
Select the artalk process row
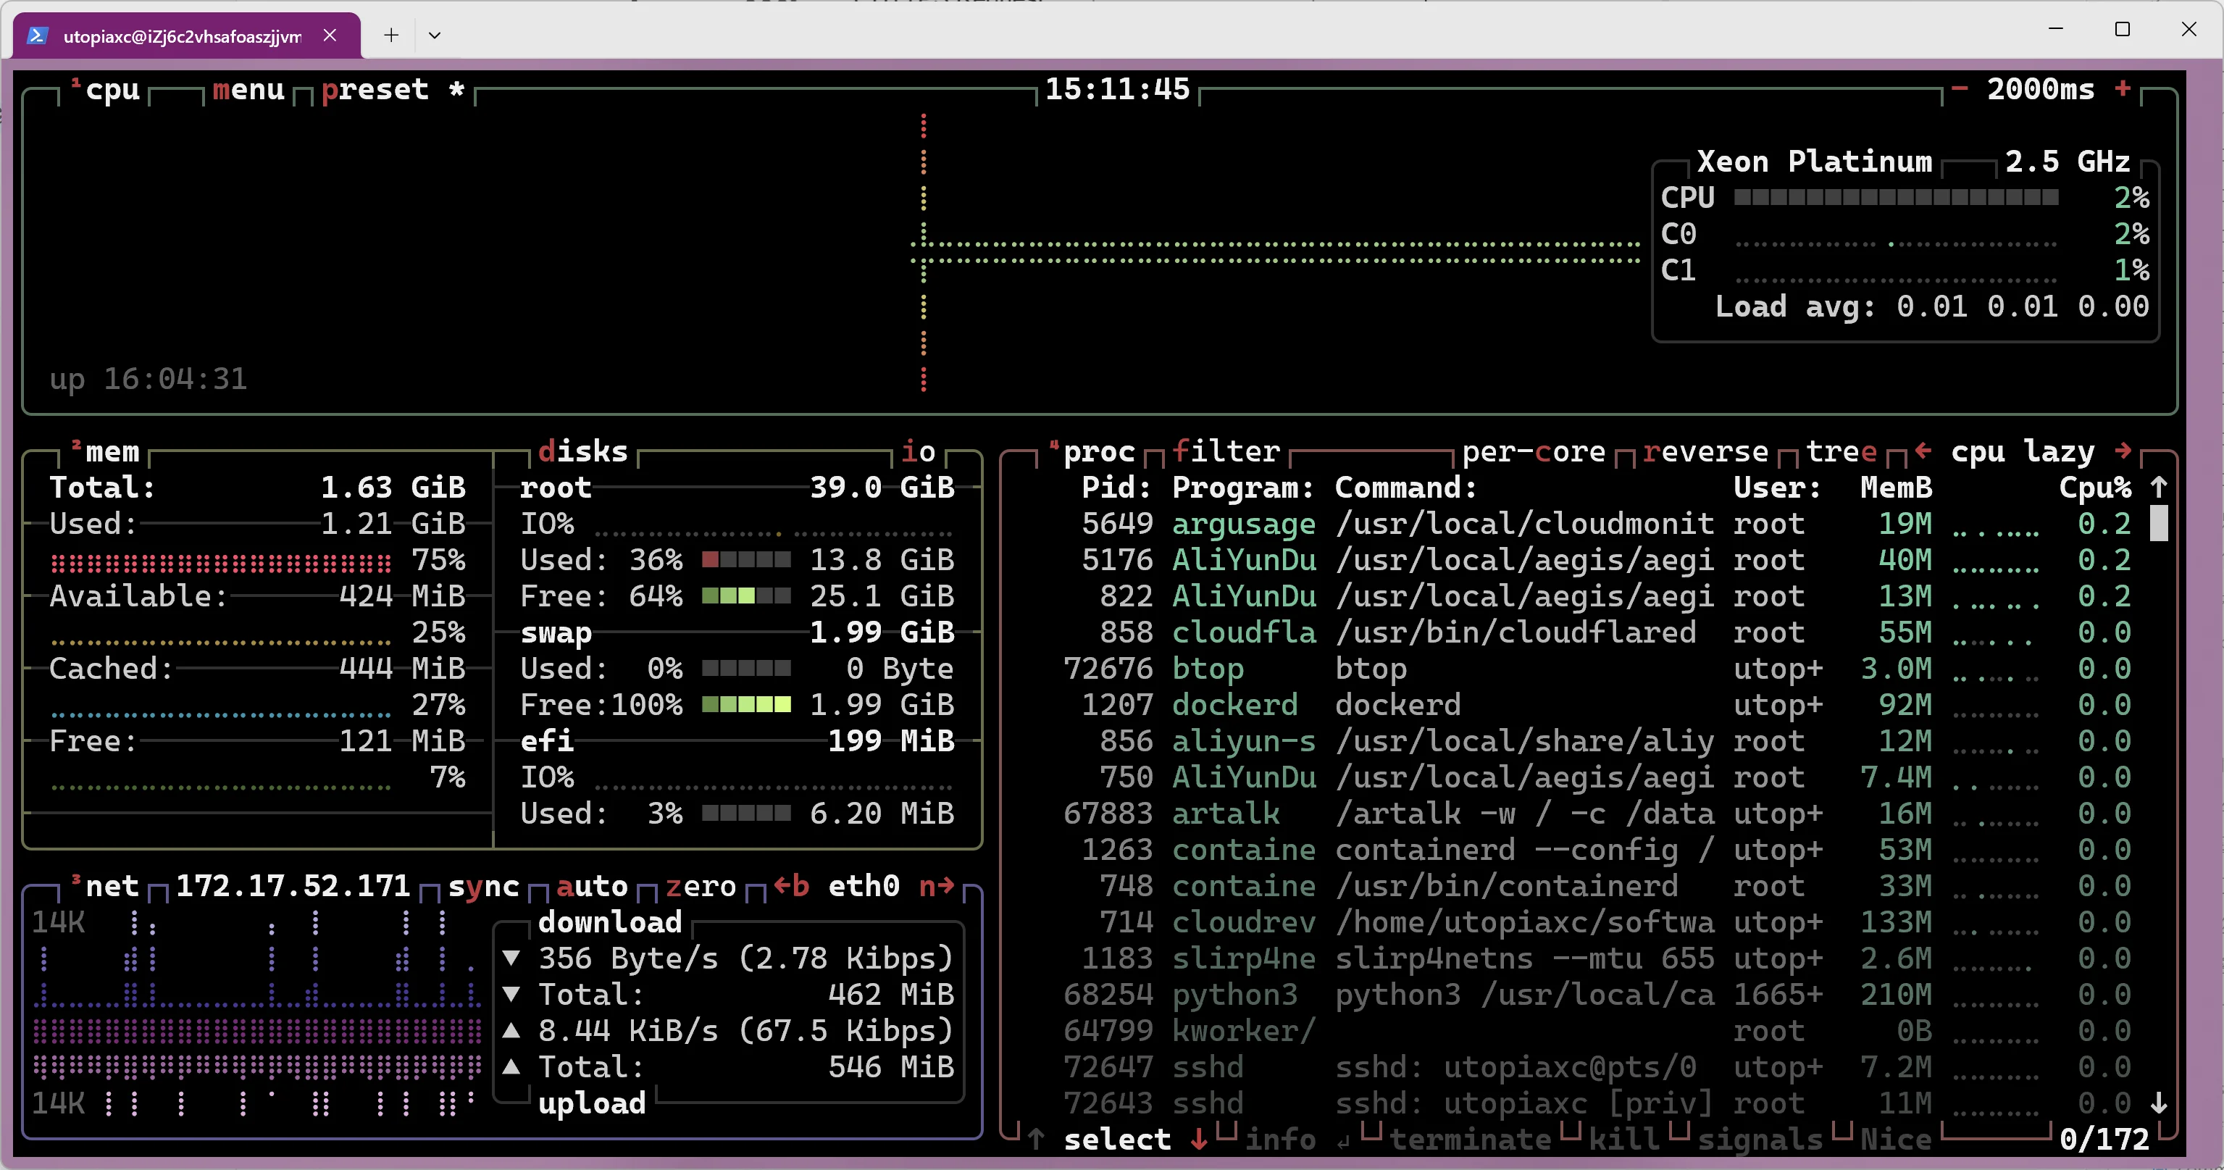(x=1597, y=814)
